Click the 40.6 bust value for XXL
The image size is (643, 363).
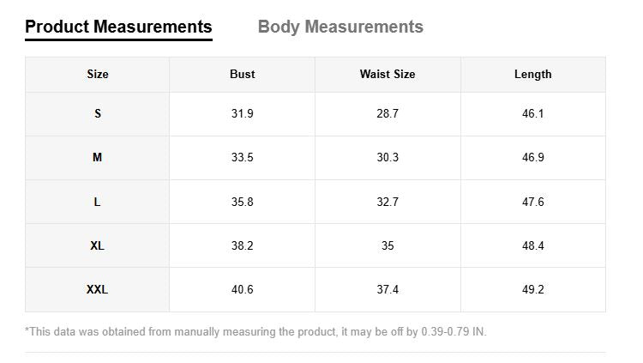click(x=243, y=290)
